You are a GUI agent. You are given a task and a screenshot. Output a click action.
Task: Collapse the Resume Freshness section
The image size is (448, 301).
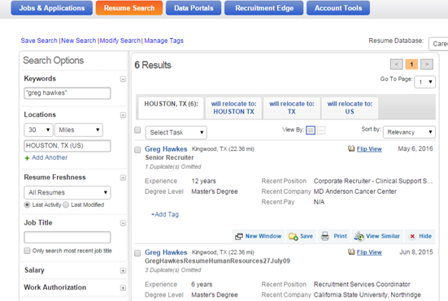tap(123, 178)
